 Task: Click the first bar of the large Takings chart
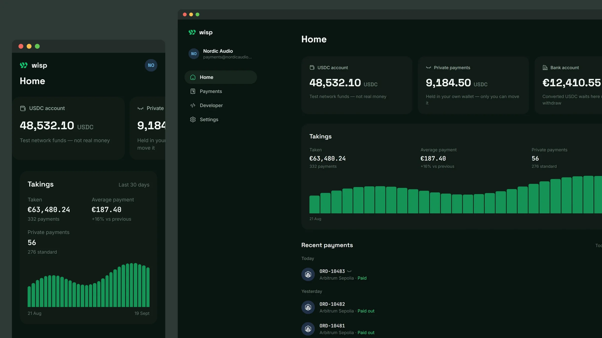(314, 204)
